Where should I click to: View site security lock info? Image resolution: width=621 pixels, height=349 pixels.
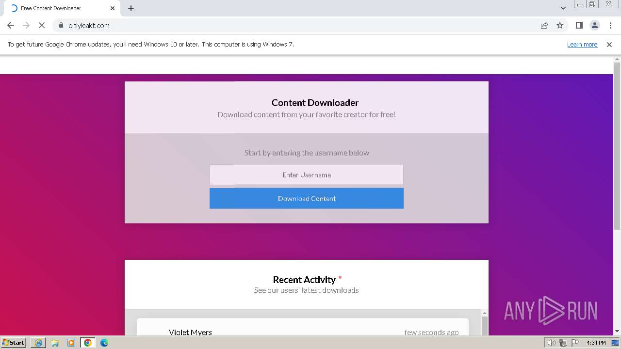click(61, 25)
